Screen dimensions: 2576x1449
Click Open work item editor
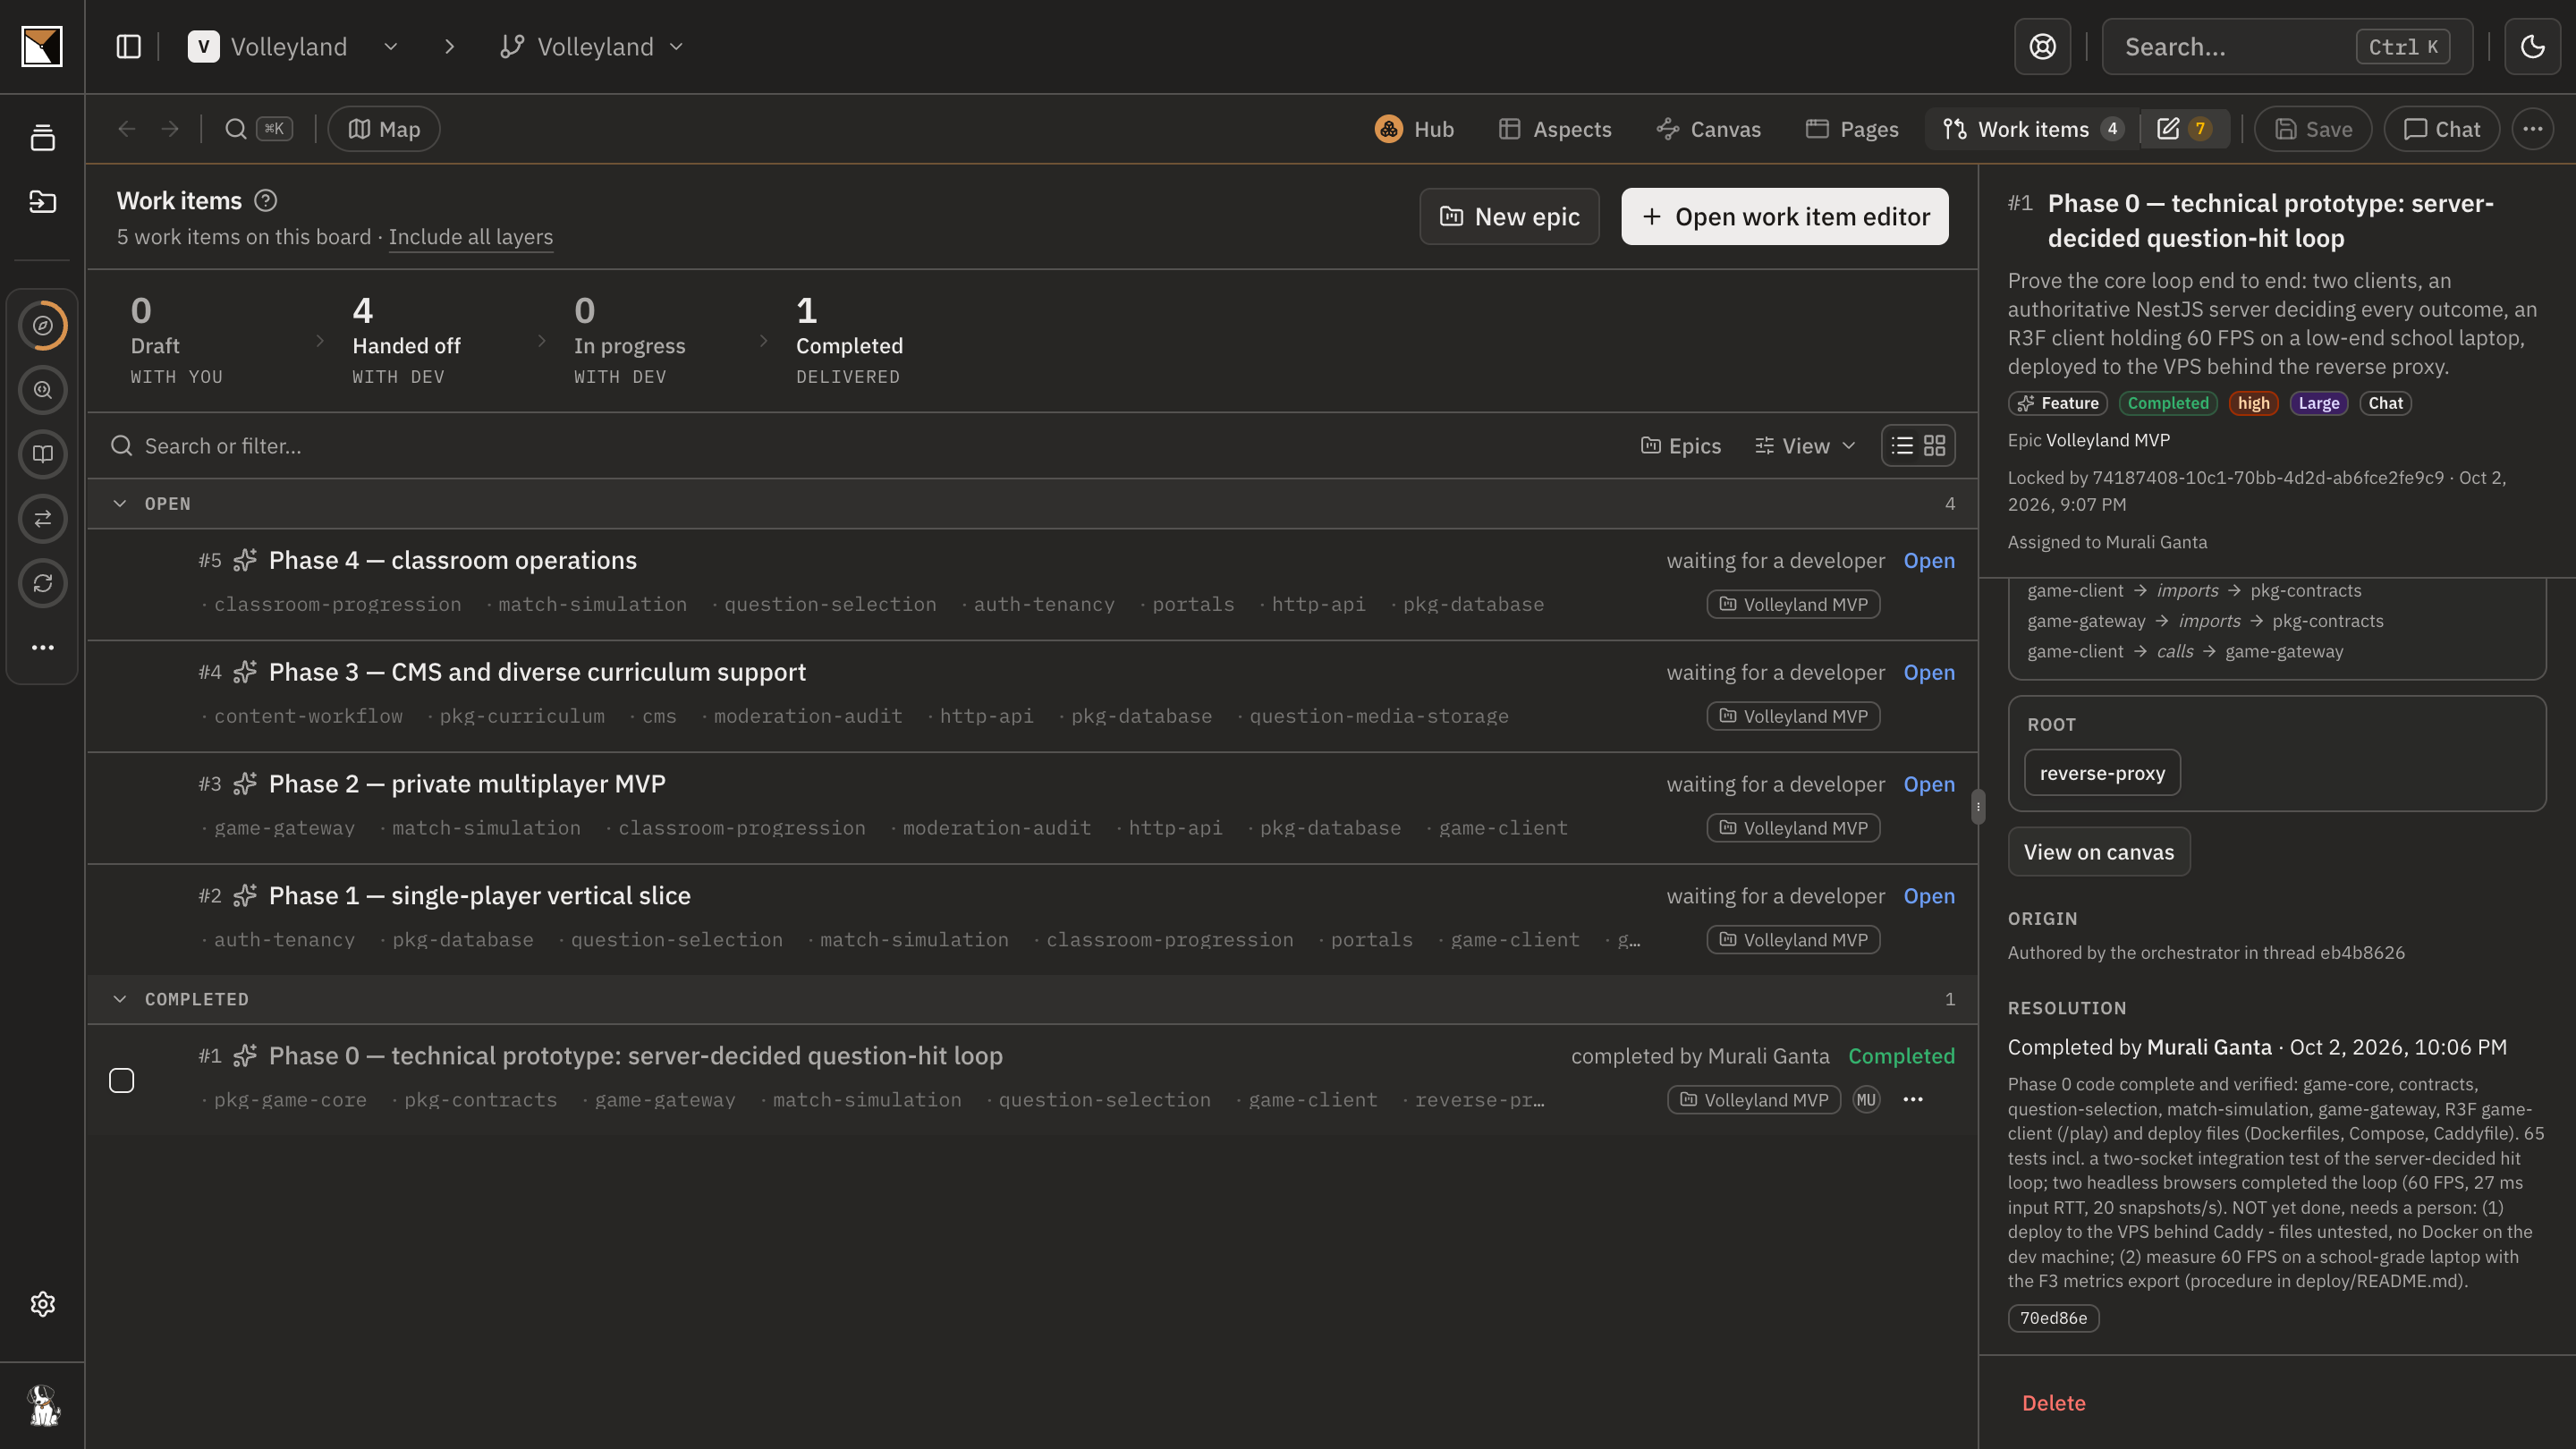click(1784, 217)
